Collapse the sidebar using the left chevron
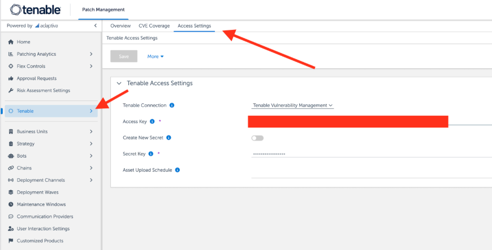The height and width of the screenshot is (250, 492). click(x=95, y=26)
